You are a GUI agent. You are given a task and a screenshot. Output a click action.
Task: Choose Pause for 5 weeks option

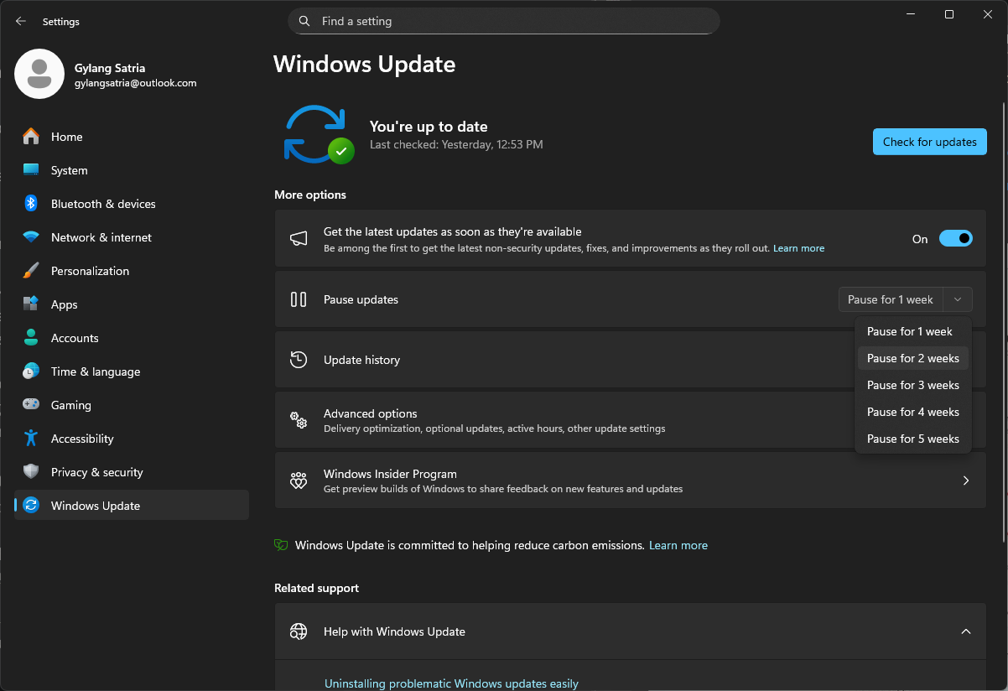(912, 439)
